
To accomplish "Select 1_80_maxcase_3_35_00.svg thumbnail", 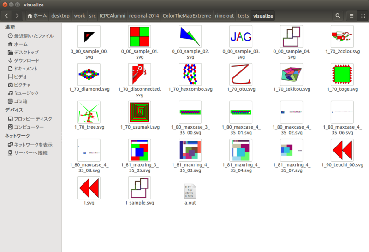I will (x=190, y=112).
